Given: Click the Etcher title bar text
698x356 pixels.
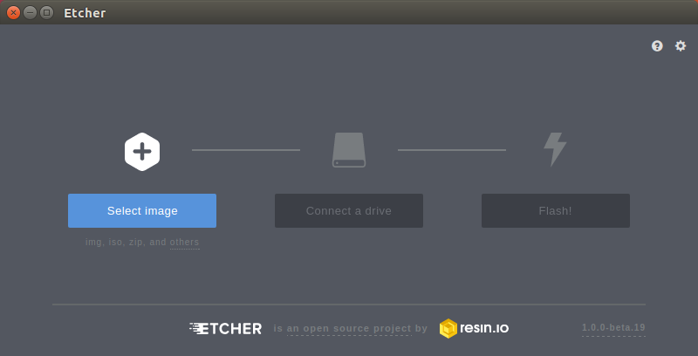Looking at the screenshot, I should coord(85,13).
